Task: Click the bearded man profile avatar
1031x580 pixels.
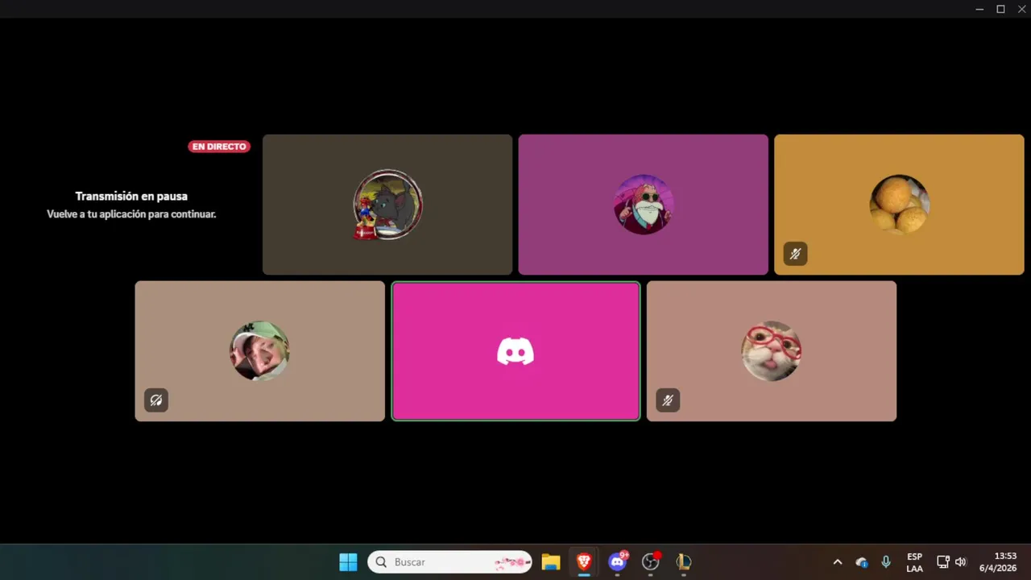Action: click(643, 205)
